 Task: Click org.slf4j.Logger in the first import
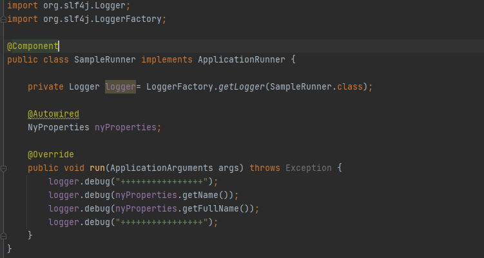click(x=84, y=6)
